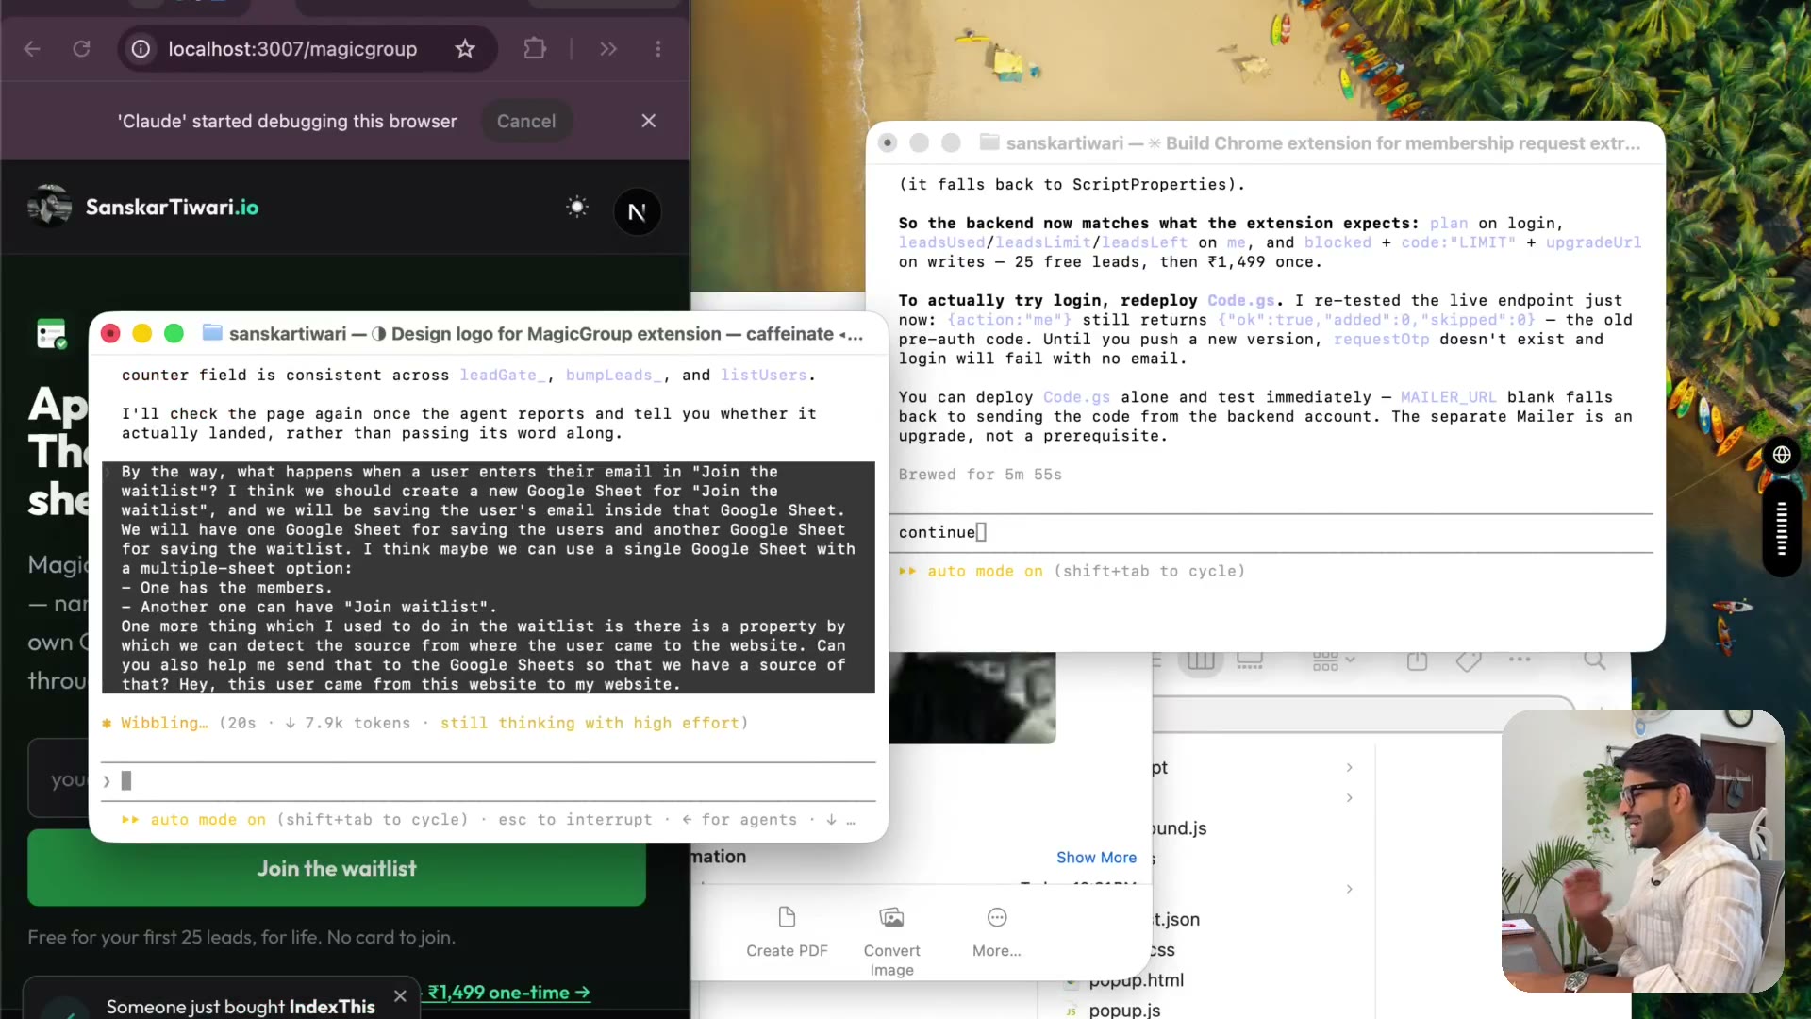
Task: Click the webcam overlay video
Action: (1642, 851)
